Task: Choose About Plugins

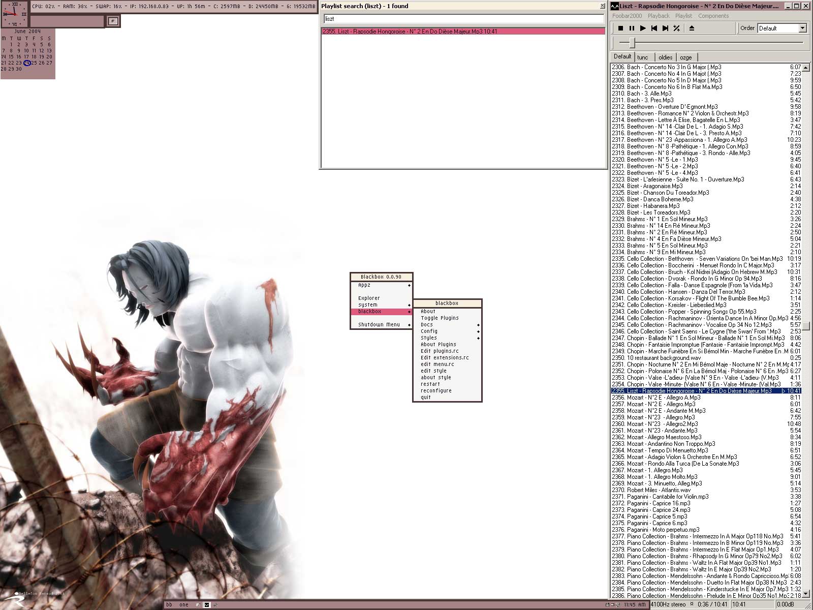Action: (x=447, y=345)
